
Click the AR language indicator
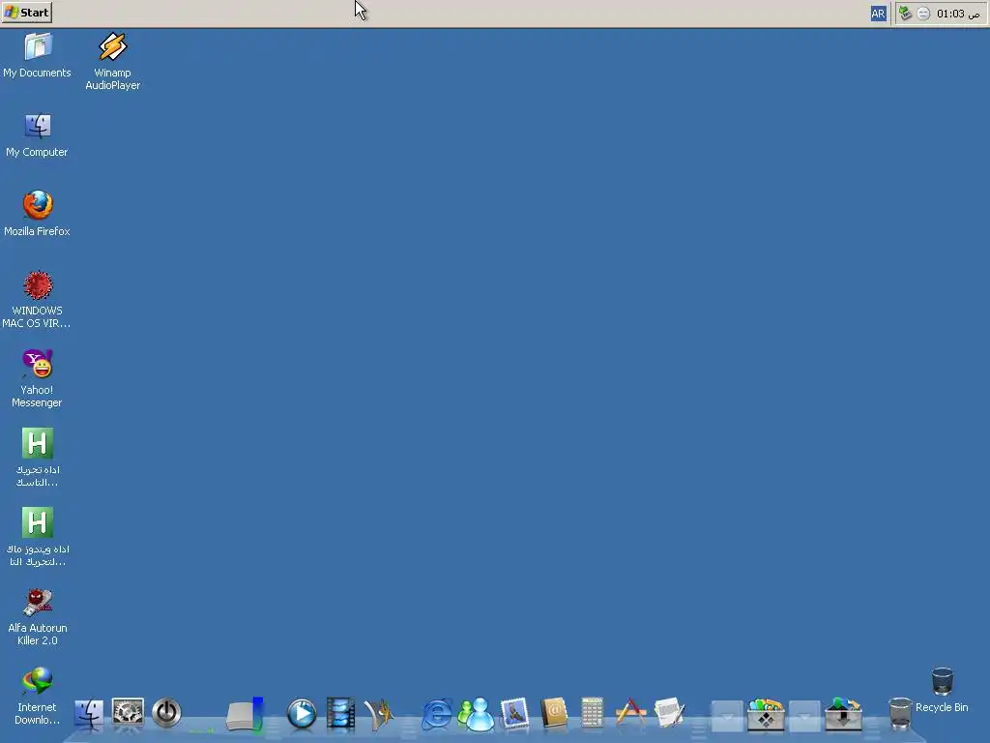878,14
